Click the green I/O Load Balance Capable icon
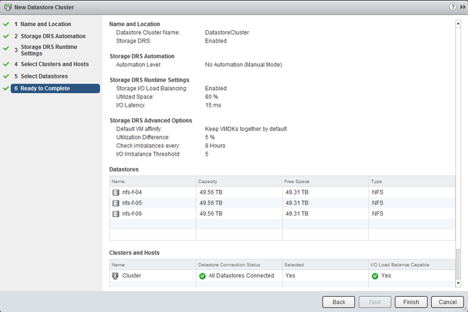 [x=375, y=275]
